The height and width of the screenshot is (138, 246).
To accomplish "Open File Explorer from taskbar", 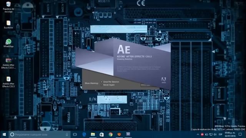I will pos(93,135).
